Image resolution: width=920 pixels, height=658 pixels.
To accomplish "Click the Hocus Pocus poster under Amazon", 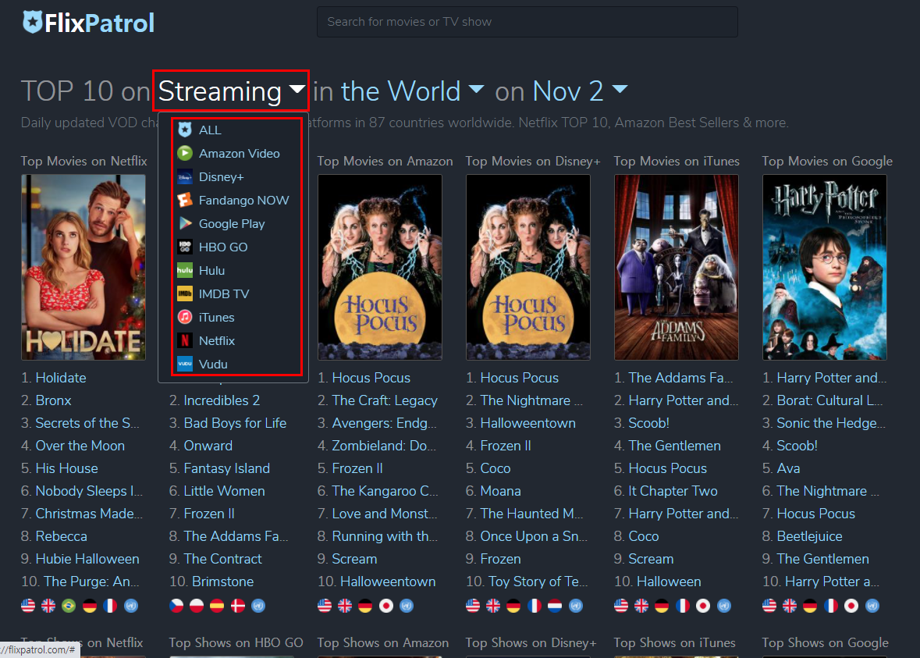I will (x=379, y=267).
